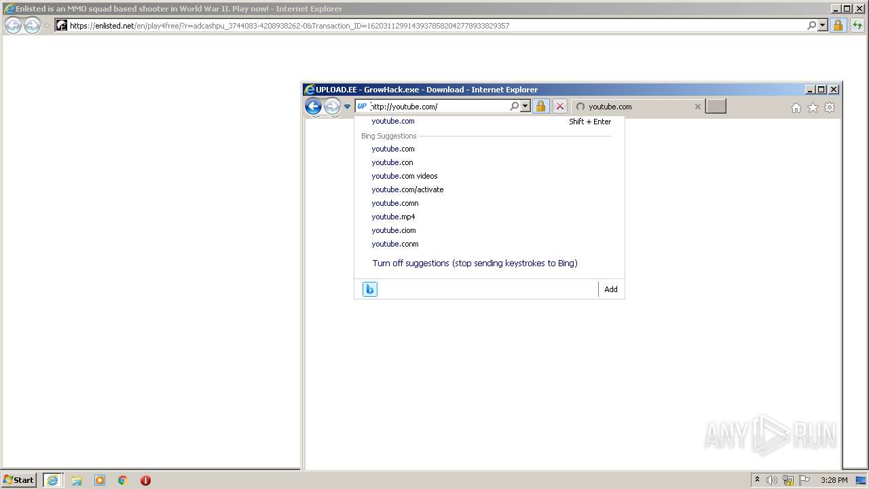
Task: Open volume speaker tray icon
Action: tap(771, 480)
